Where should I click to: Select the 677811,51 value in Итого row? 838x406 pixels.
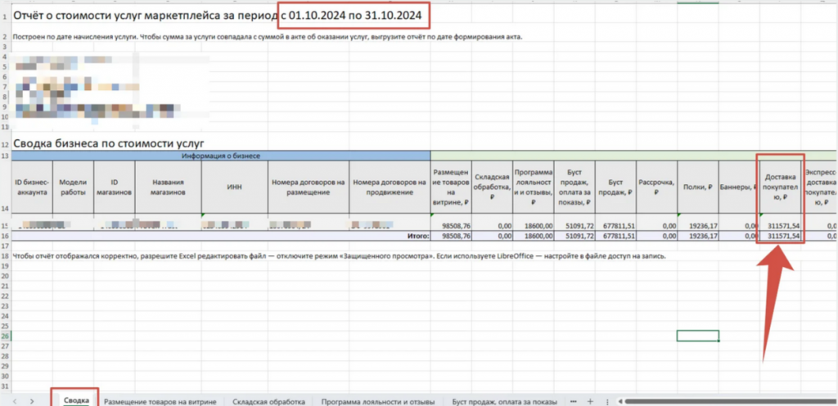coord(615,236)
